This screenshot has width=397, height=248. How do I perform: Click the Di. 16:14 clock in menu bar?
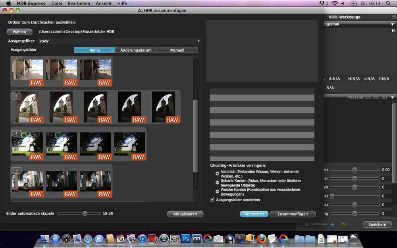(x=371, y=3)
